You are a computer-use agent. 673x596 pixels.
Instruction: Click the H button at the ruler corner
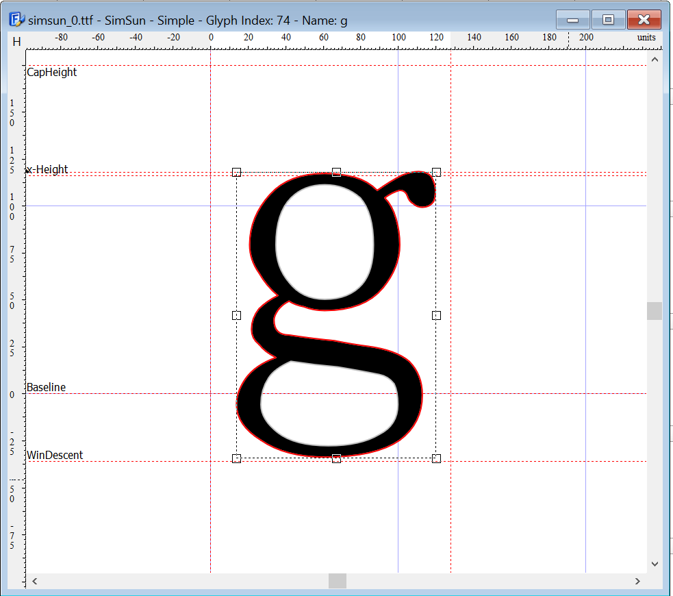point(16,42)
